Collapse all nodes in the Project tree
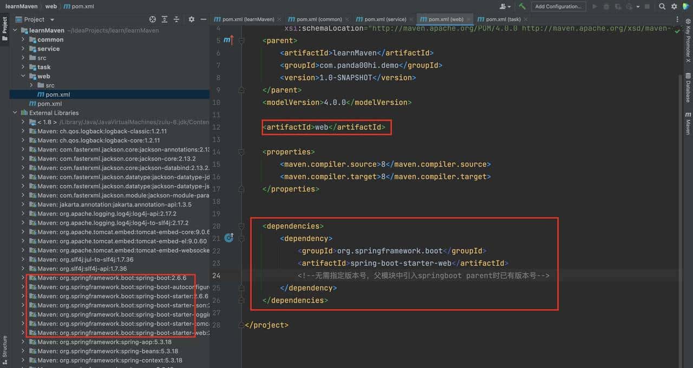693x368 pixels. pos(176,18)
